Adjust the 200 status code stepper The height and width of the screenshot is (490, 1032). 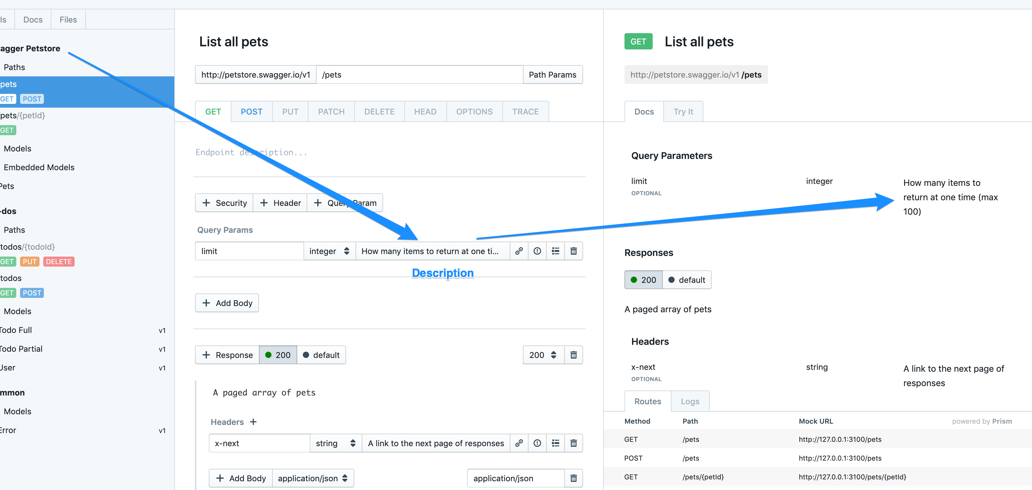pos(553,355)
